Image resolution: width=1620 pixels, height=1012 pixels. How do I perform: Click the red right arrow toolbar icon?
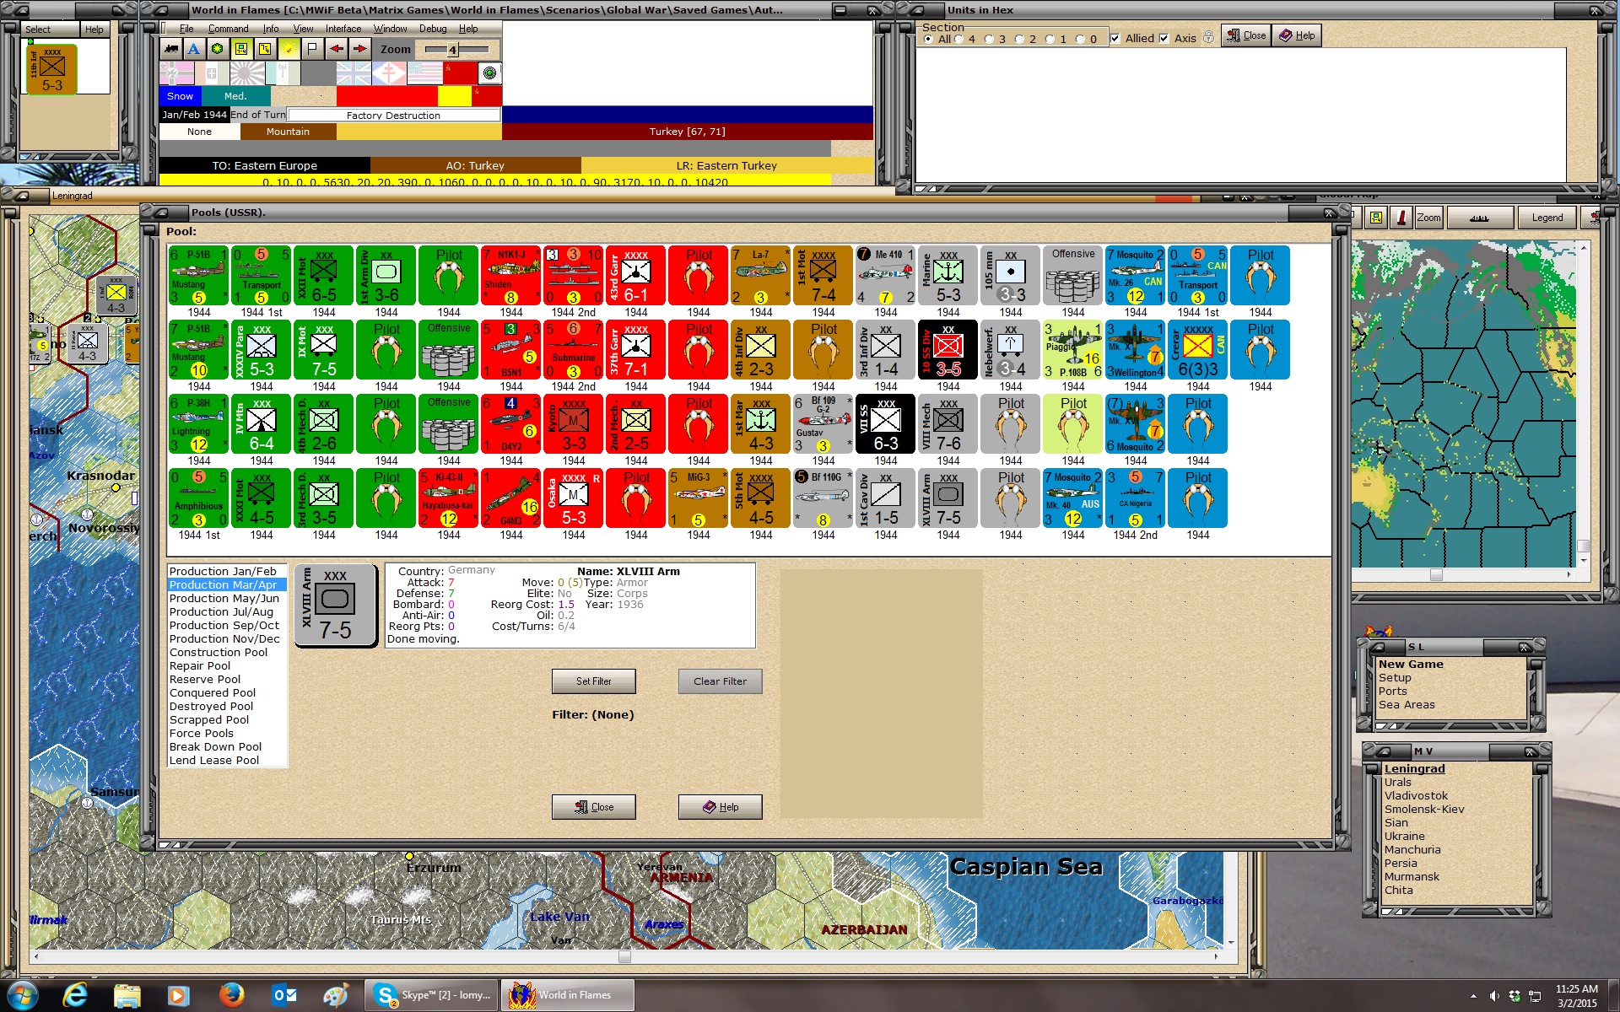point(360,49)
